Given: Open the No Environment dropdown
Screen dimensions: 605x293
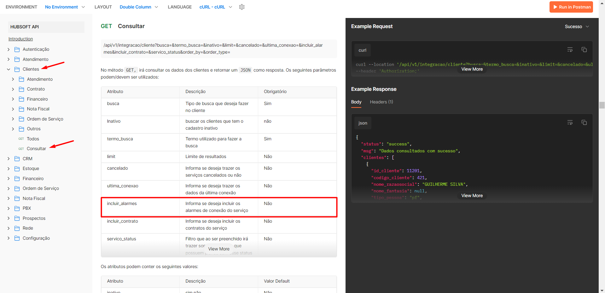Looking at the screenshot, I should [65, 7].
